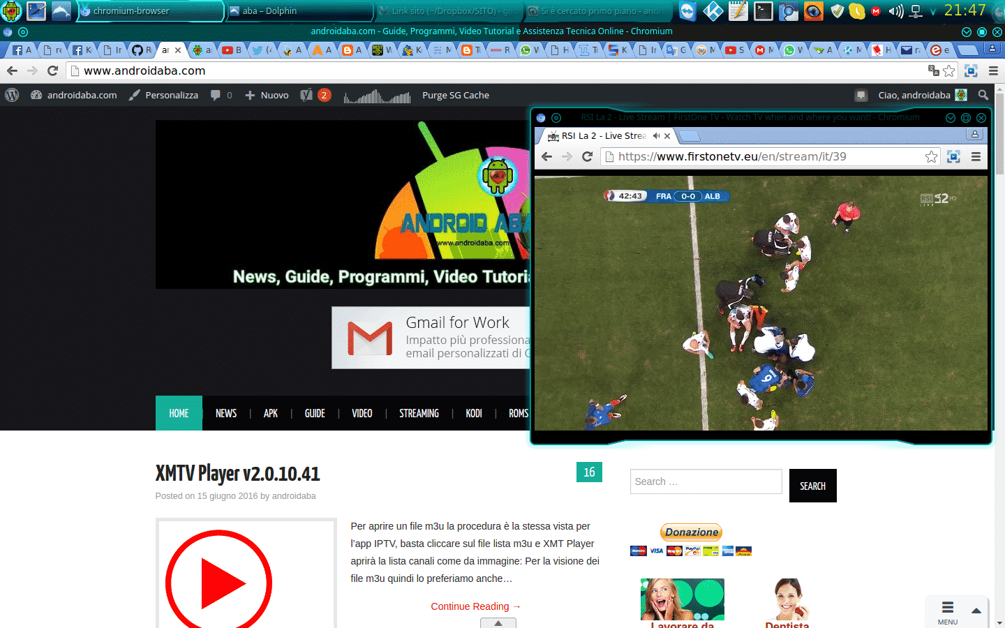Open the GUIDE menu item
Image resolution: width=1005 pixels, height=628 pixels.
click(315, 413)
